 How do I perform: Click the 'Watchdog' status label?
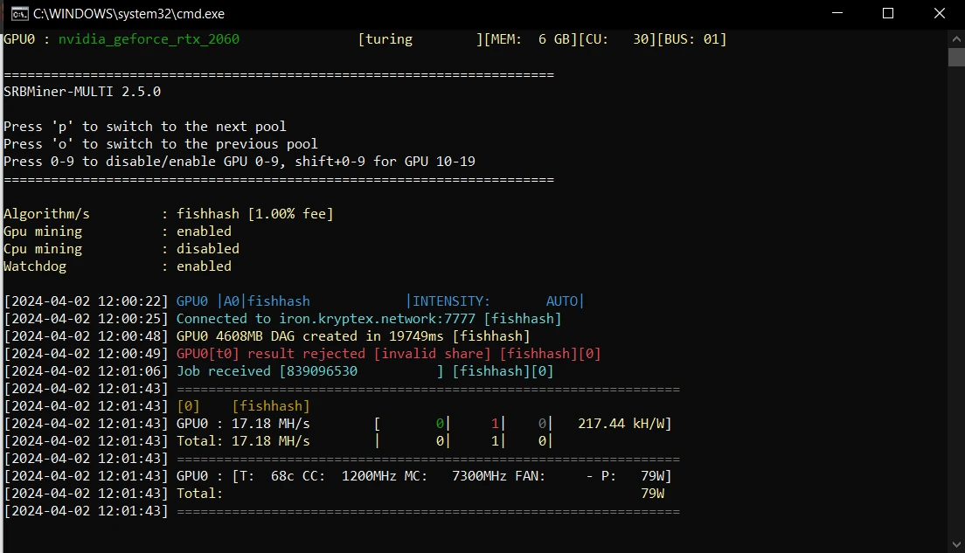click(35, 266)
